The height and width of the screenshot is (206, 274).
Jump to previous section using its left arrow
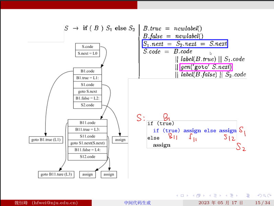[x=226, y=195]
